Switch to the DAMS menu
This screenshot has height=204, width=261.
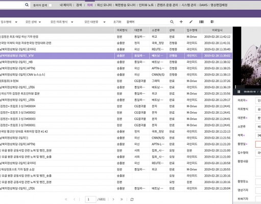(x=203, y=5)
